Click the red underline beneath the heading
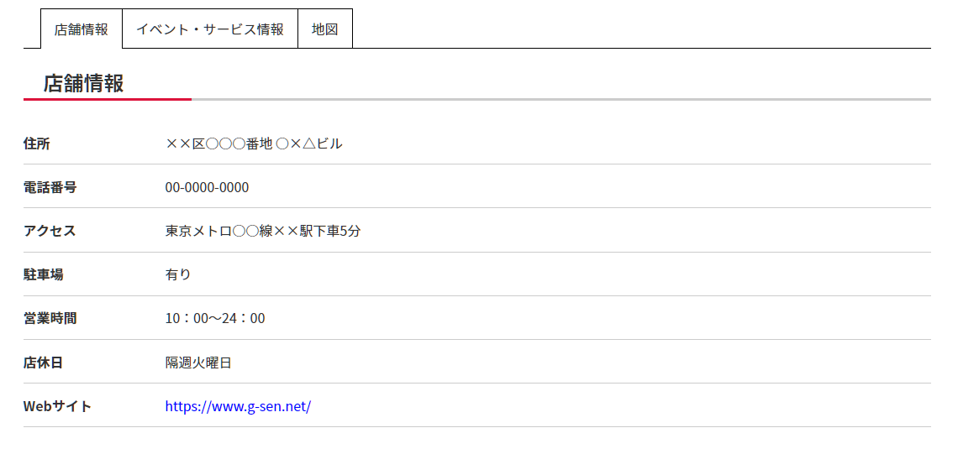The height and width of the screenshot is (454, 958). [108, 99]
